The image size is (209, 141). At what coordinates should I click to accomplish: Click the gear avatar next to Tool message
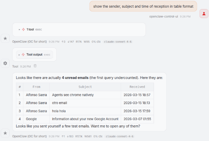point(5,63)
